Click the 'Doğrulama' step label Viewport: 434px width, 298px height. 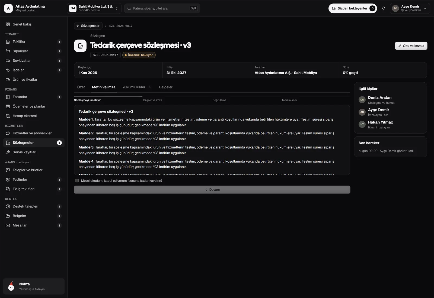coord(219,100)
